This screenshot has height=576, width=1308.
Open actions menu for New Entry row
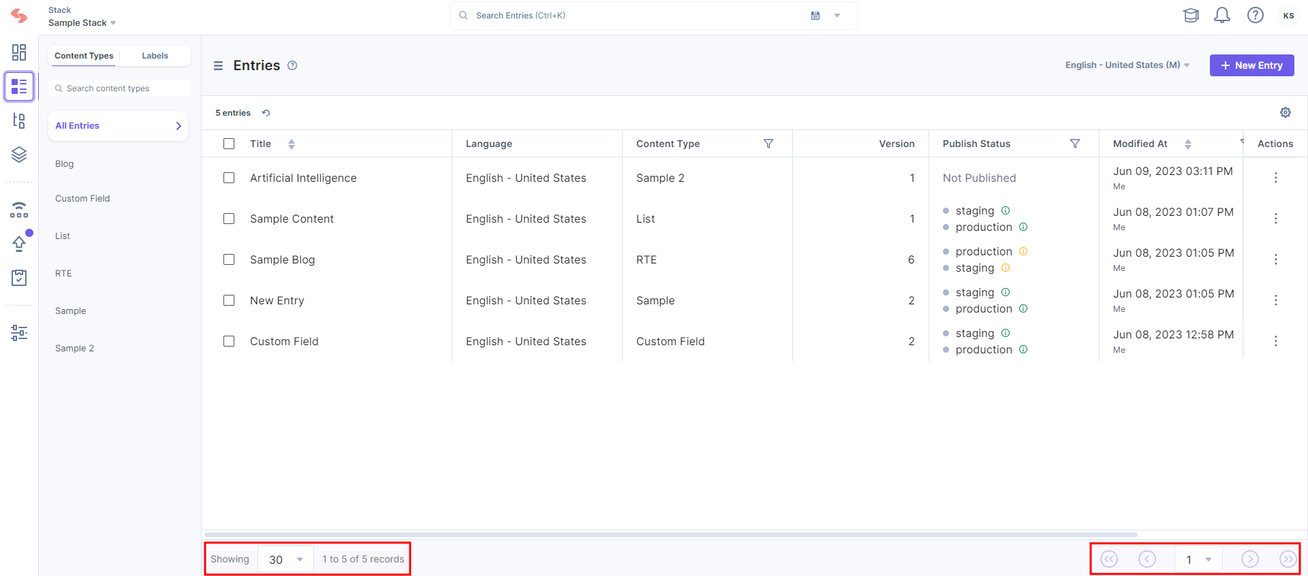1276,300
